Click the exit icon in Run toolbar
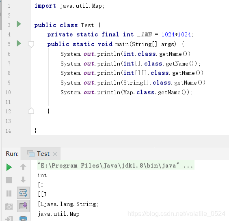 tap(9, 219)
